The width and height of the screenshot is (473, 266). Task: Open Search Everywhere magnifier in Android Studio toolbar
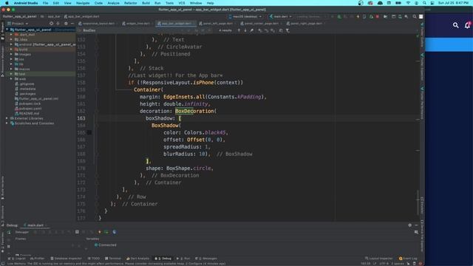(415, 16)
